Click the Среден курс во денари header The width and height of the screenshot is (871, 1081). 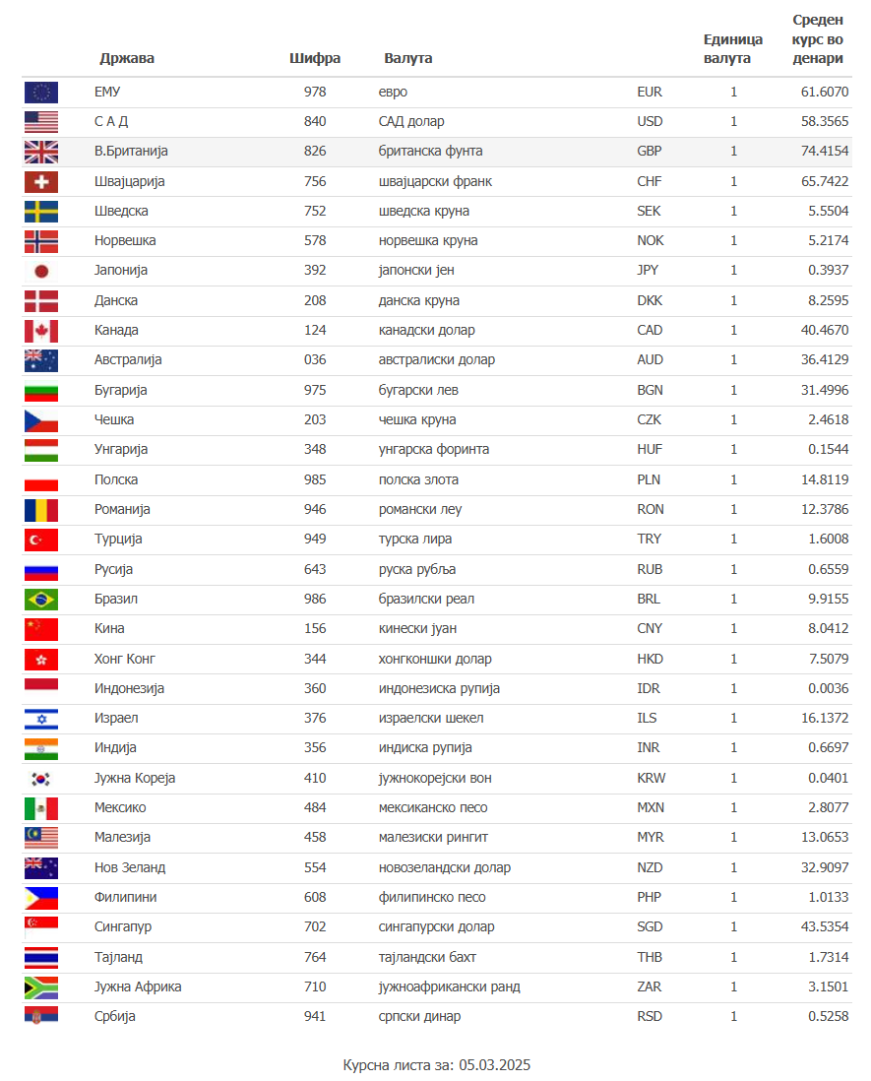point(818,39)
